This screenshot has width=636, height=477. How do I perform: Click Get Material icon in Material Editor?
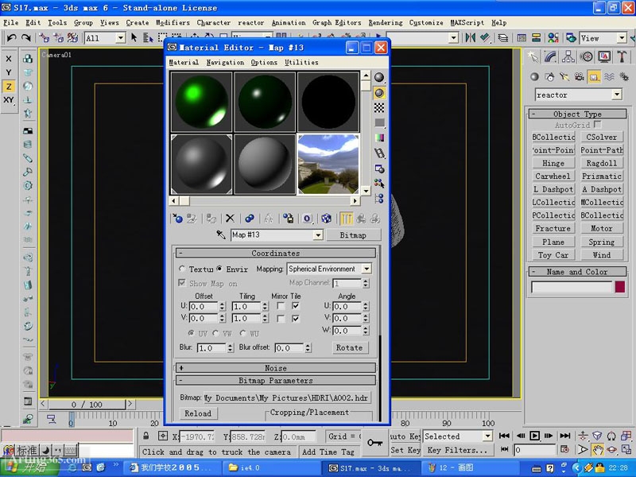(177, 219)
